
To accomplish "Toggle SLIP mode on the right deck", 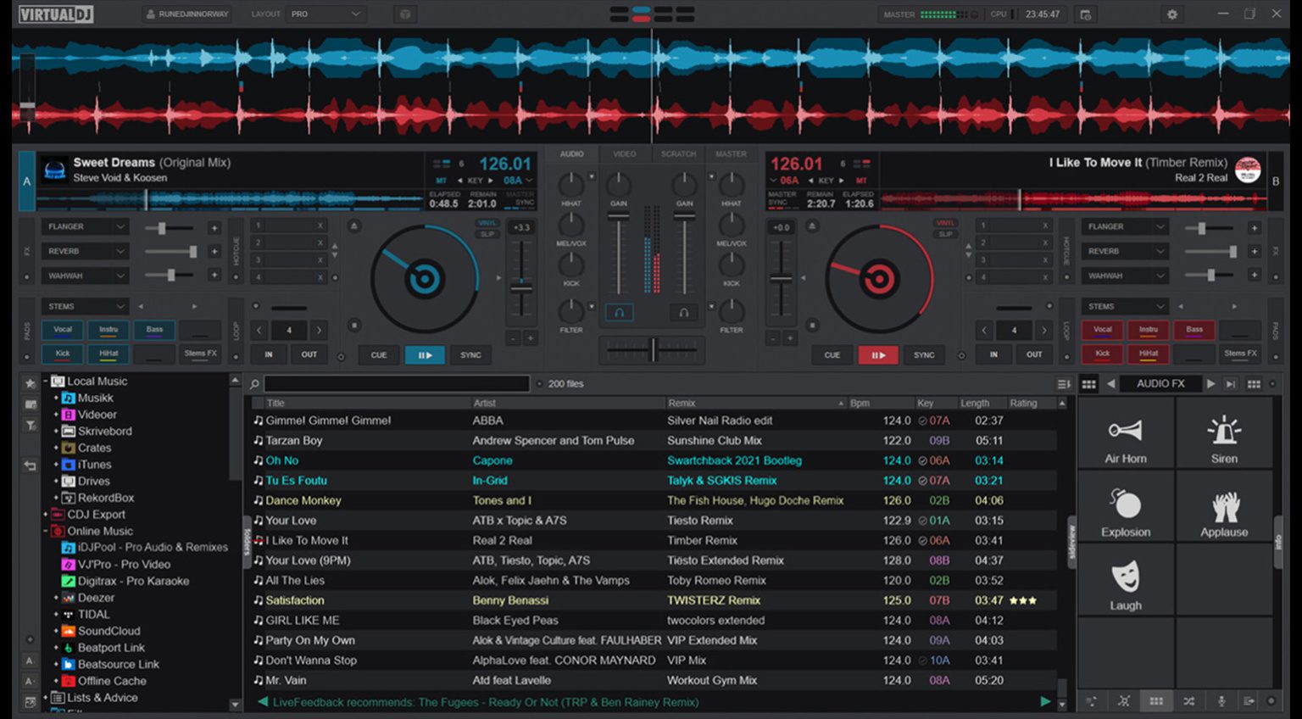I will 944,234.
